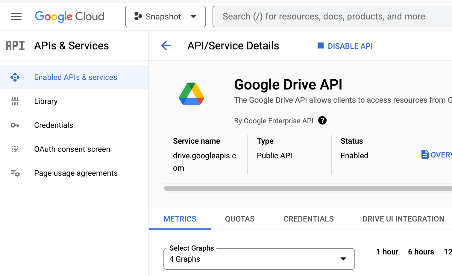This screenshot has width=452, height=276.
Task: Click the Library grid icon
Action: coord(15,101)
